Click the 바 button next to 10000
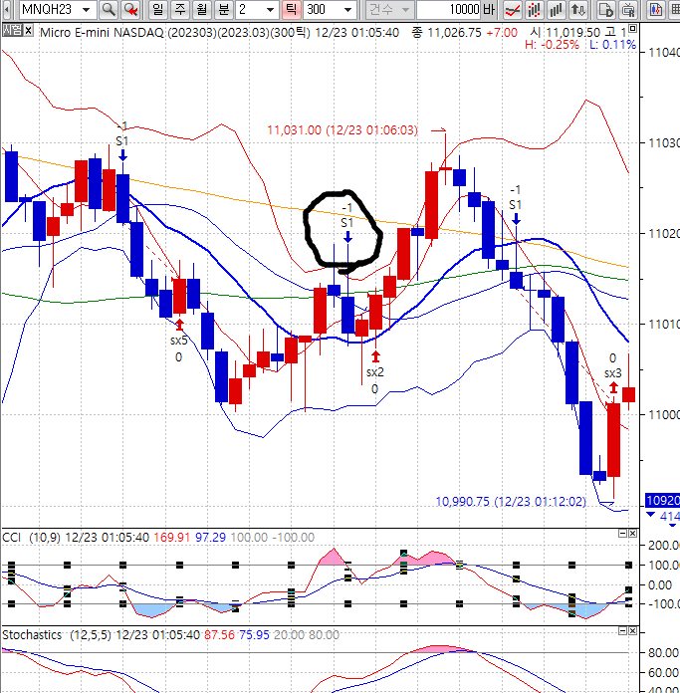 488,10
